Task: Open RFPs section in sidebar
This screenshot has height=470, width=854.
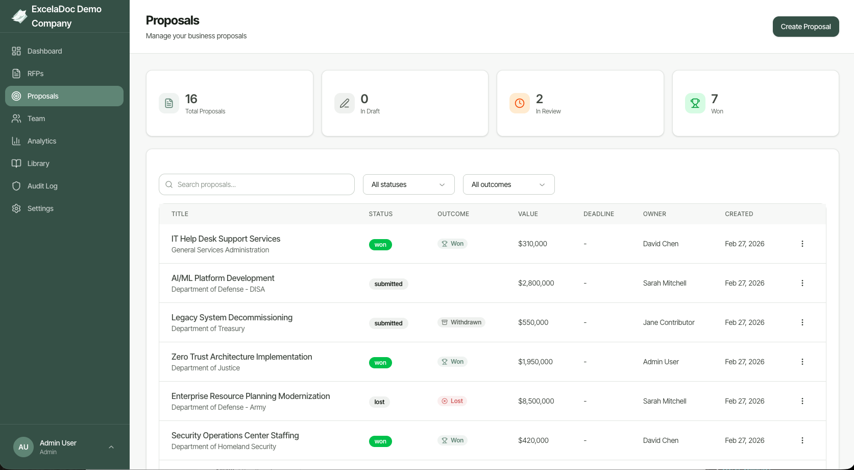Action: point(64,74)
